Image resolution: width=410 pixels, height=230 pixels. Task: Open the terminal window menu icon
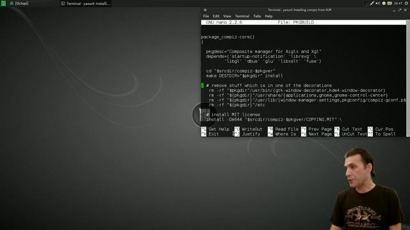[205, 10]
